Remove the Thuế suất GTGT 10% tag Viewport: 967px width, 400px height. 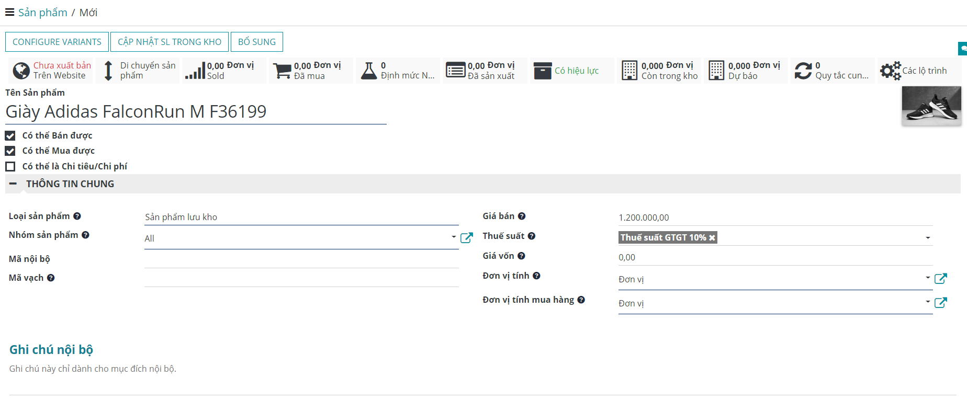712,238
